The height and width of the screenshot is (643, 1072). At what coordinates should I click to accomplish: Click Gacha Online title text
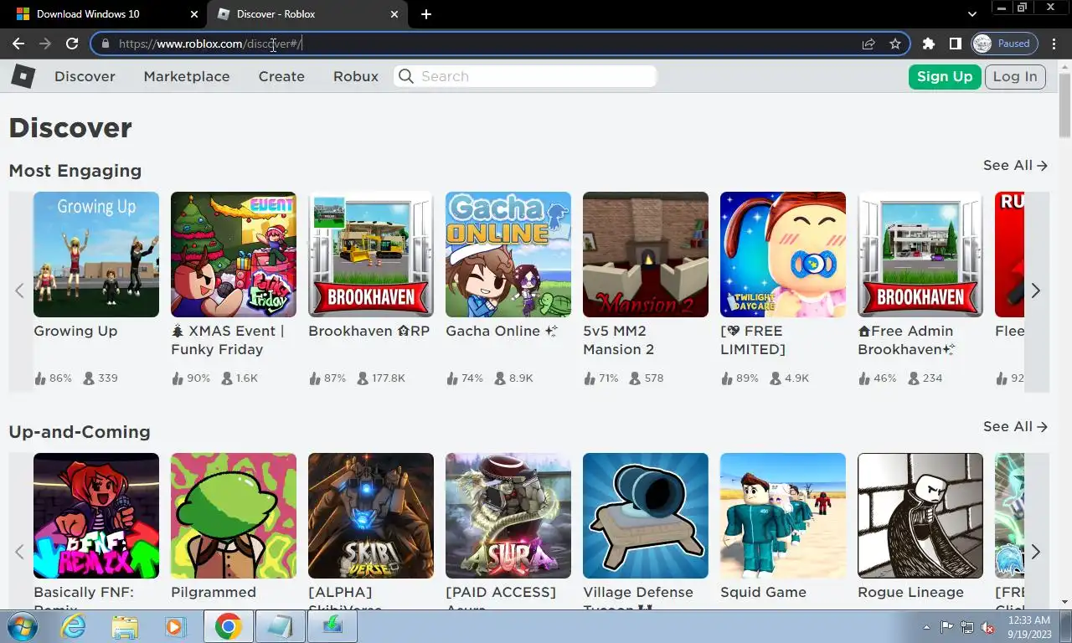(501, 332)
